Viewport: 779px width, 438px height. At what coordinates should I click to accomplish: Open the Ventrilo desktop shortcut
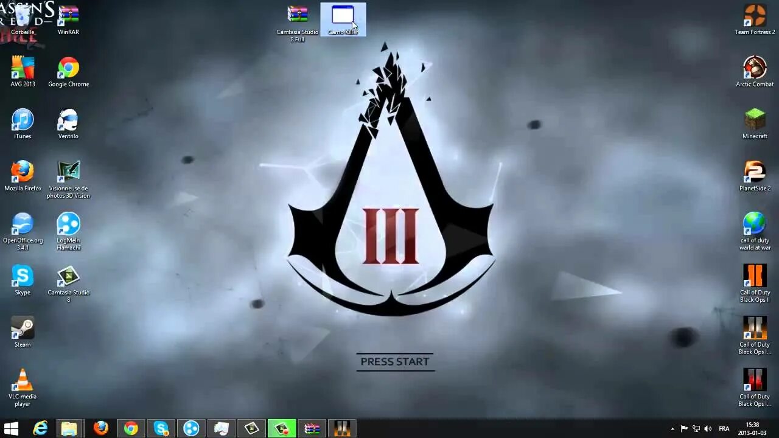click(x=68, y=124)
